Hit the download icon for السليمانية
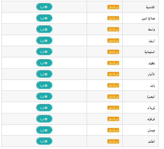 [x=46, y=52]
